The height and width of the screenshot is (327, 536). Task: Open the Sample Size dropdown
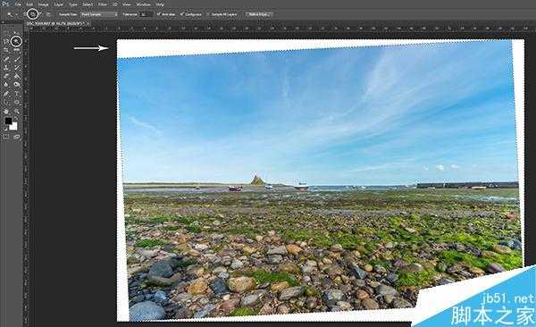(99, 14)
